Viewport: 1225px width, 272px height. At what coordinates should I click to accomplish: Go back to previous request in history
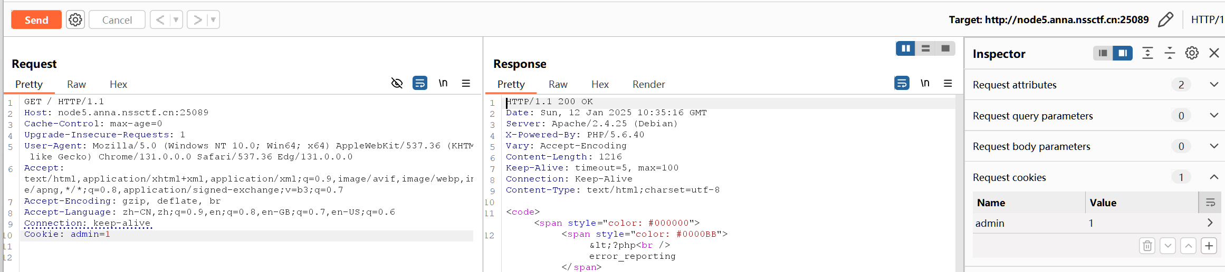pyautogui.click(x=160, y=20)
